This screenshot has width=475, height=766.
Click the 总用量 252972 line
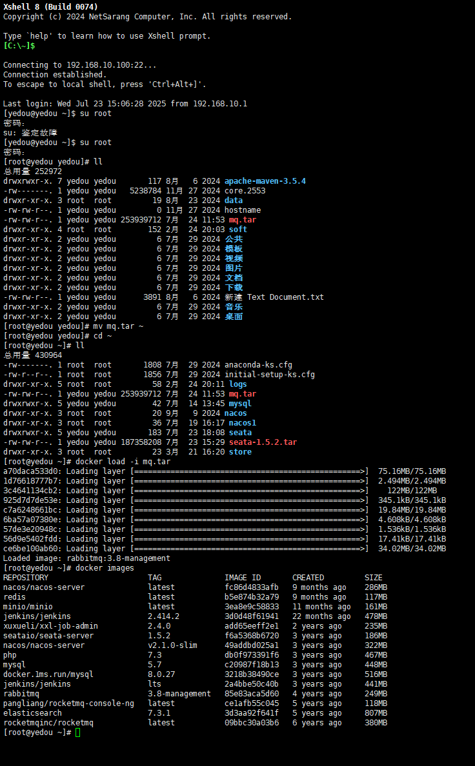tap(33, 172)
